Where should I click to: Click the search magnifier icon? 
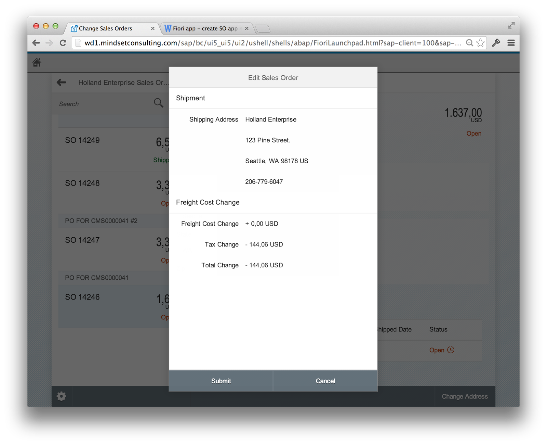(x=158, y=103)
